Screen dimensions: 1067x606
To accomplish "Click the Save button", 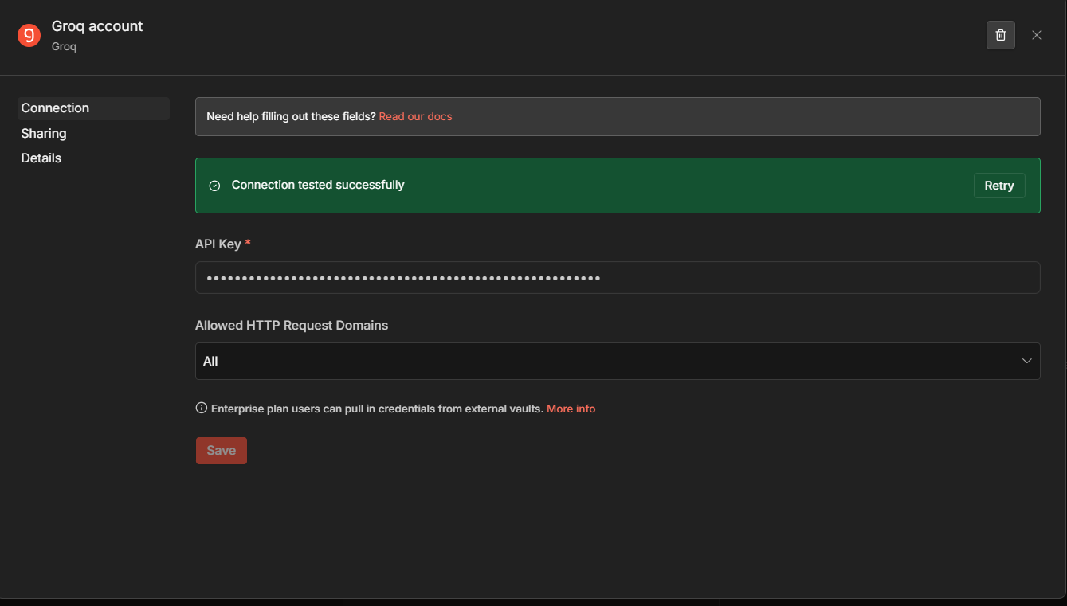I will point(221,451).
